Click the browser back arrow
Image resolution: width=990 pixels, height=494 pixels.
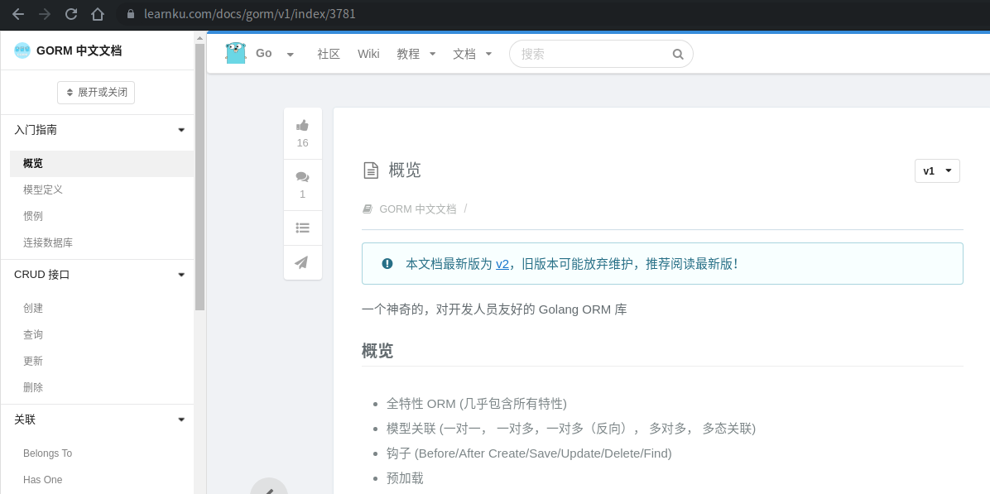tap(18, 14)
